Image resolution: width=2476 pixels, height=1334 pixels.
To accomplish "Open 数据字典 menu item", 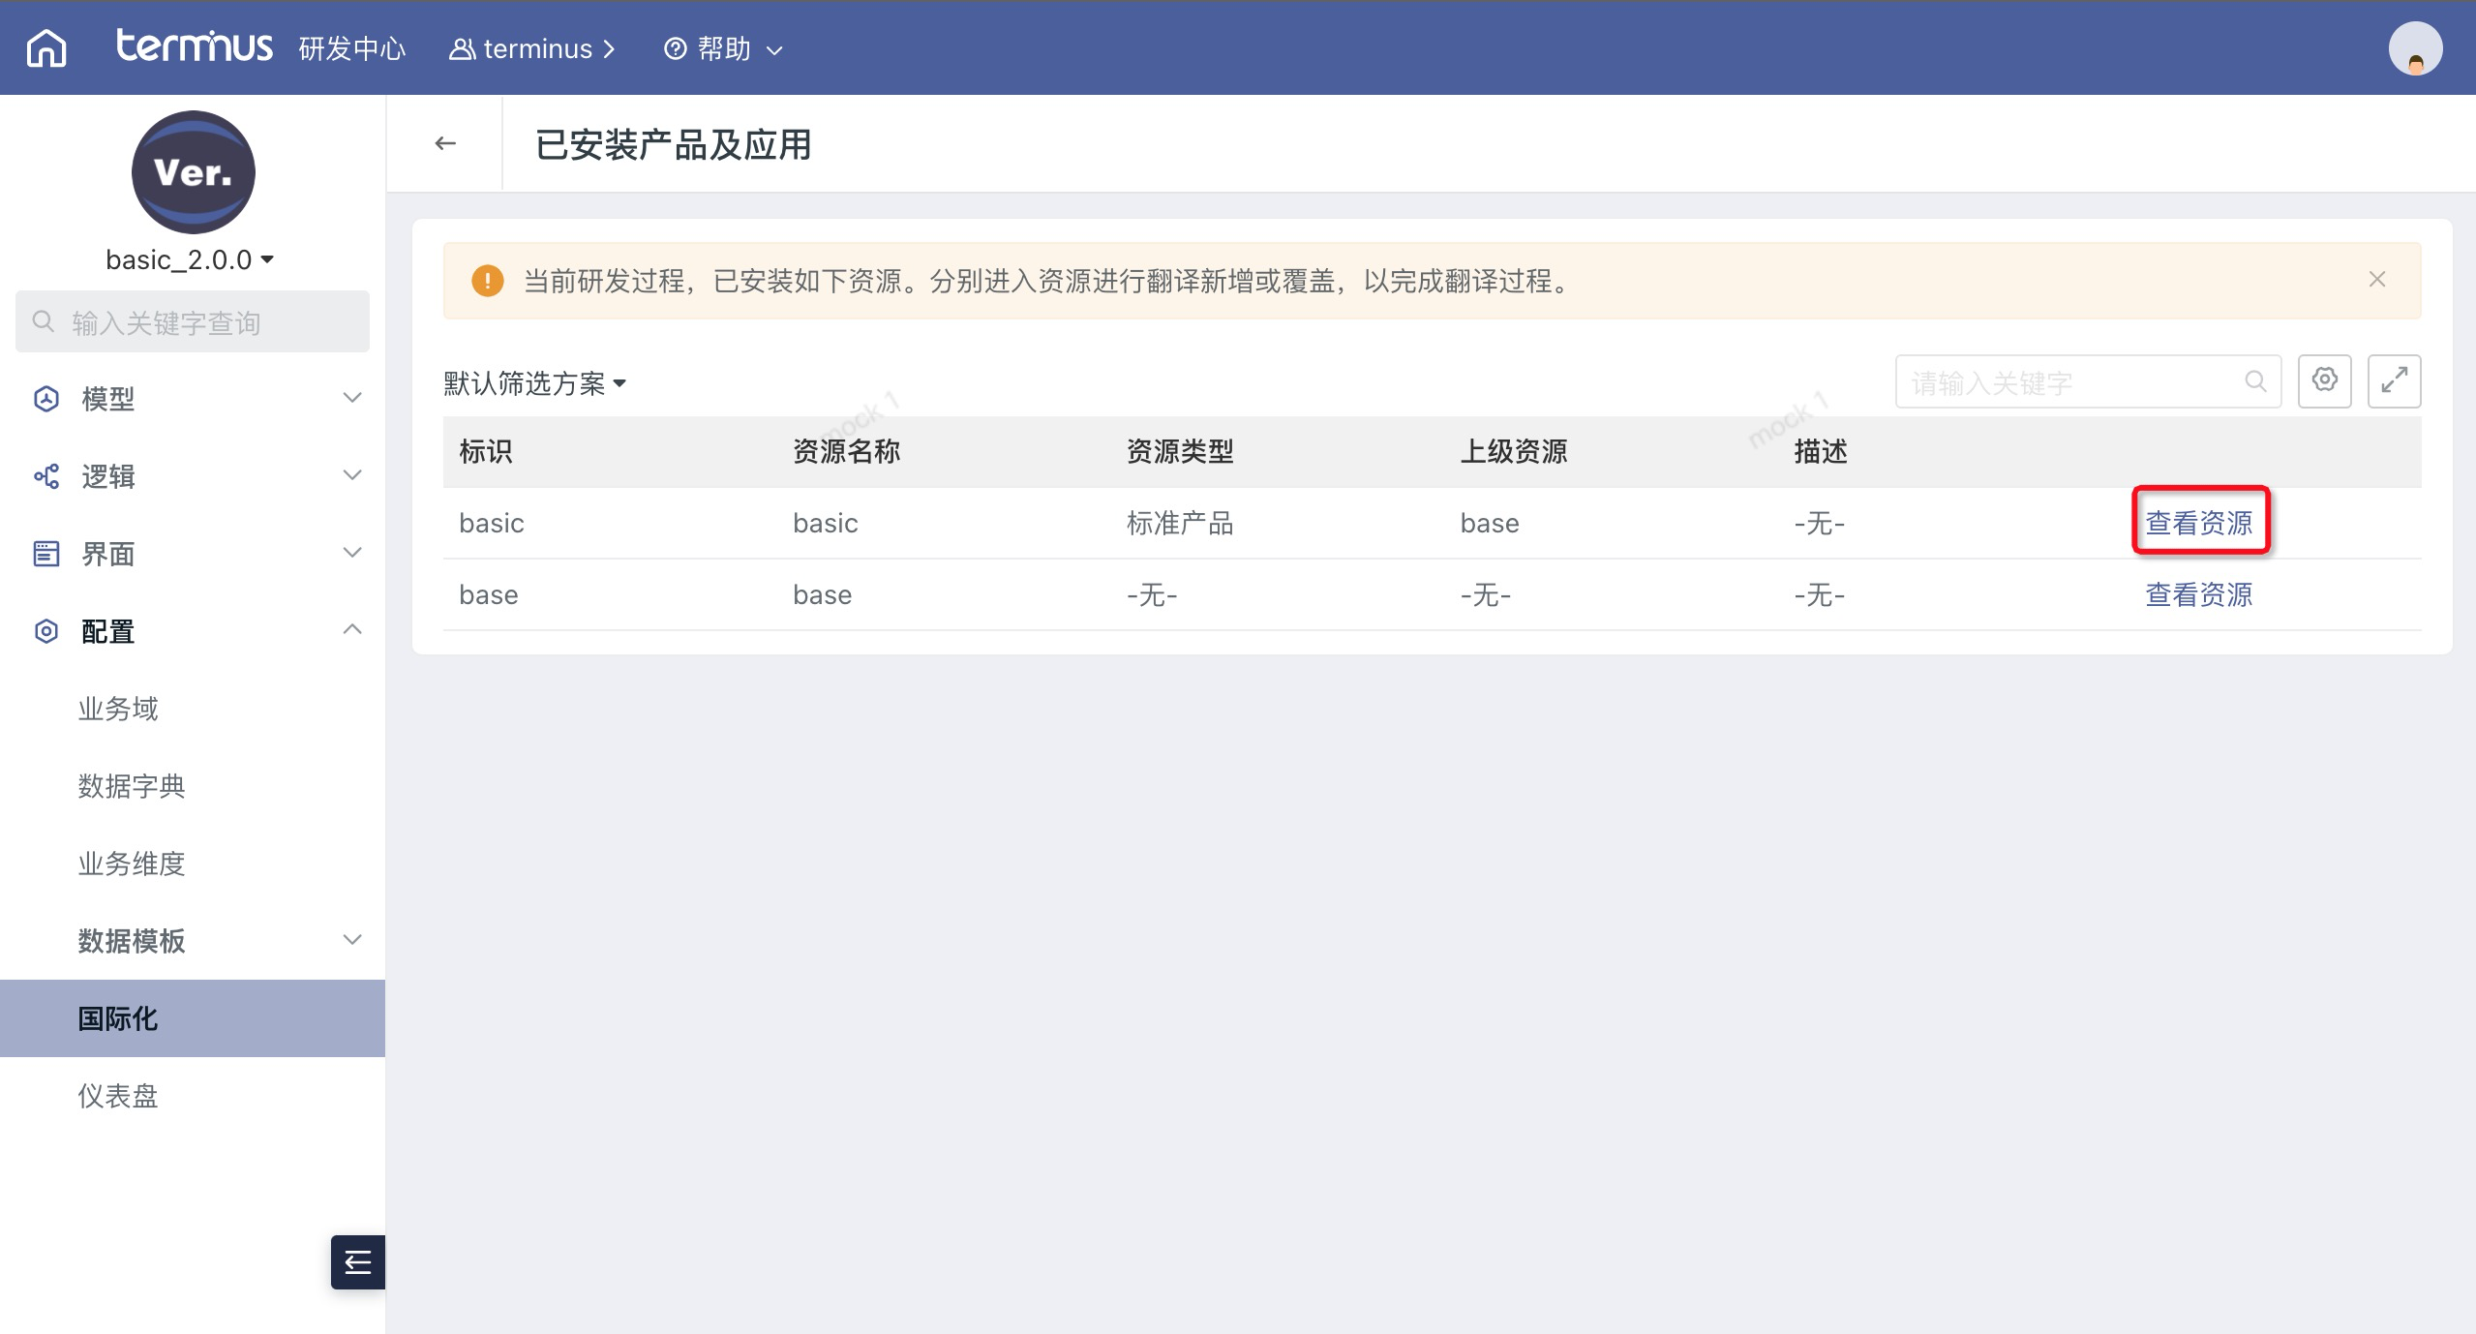I will coord(132,786).
